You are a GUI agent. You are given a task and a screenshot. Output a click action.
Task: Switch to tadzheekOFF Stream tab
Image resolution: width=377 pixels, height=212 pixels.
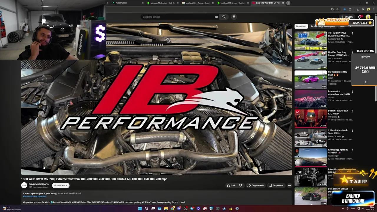[232, 3]
